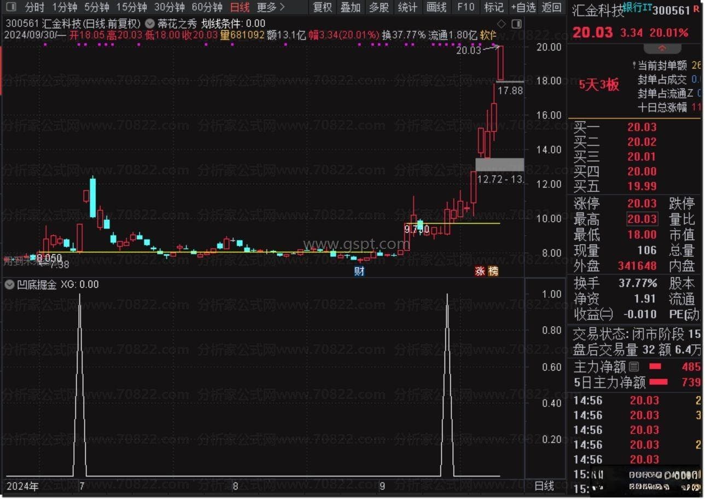Click the 划线条件: 0.00 label

[233, 24]
